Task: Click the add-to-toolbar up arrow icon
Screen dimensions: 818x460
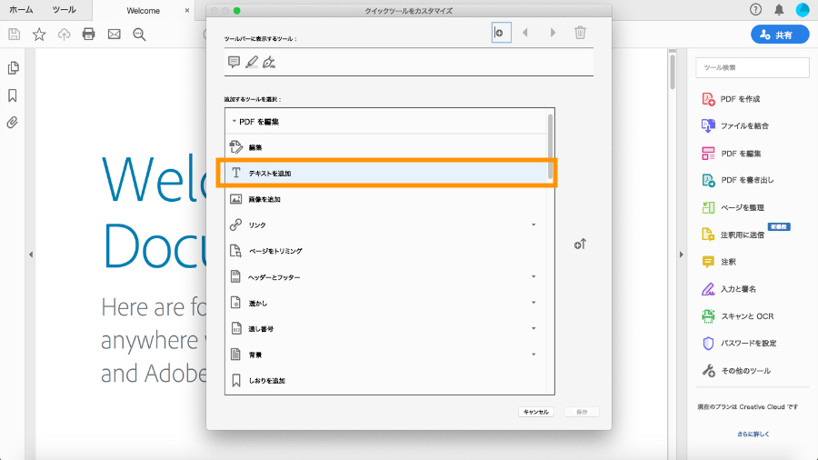Action: 580,244
